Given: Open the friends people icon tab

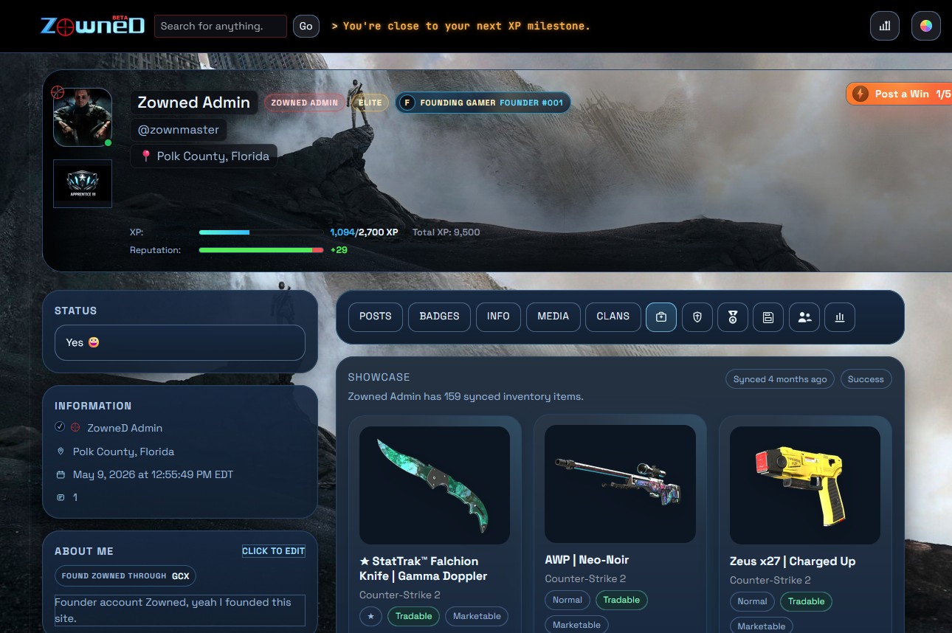Looking at the screenshot, I should point(804,316).
